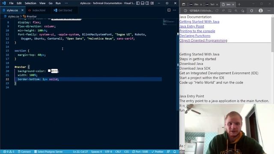Open Object Oriented Programming link
This screenshot has width=274, height=154.
(x=203, y=41)
